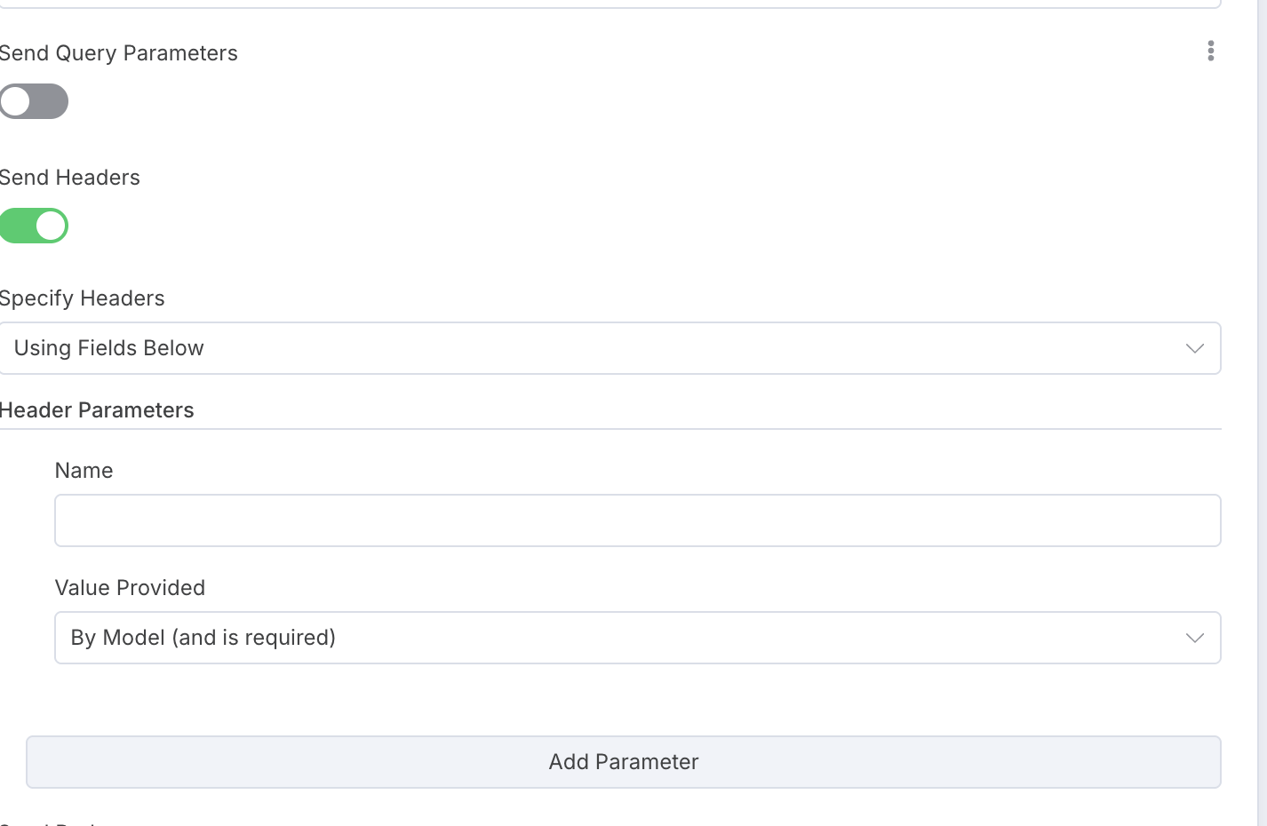The image size is (1267, 826).
Task: Click the Header Parameters section heading
Action: coord(97,410)
